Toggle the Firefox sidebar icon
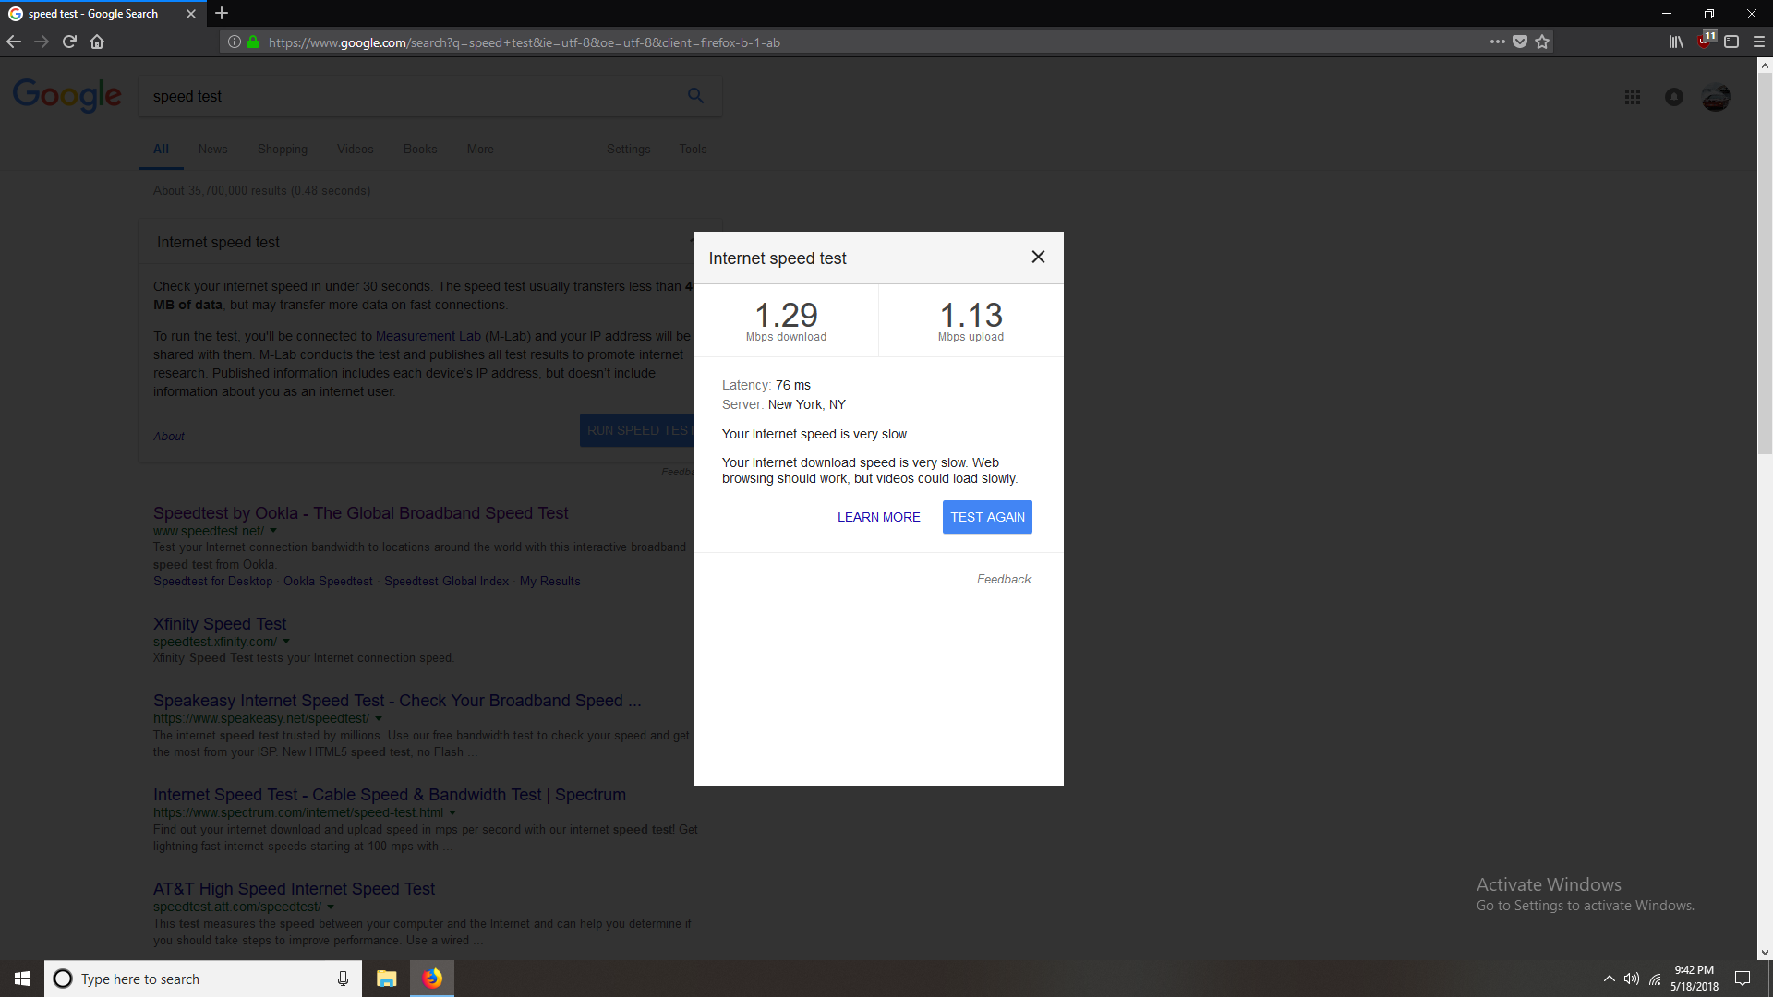This screenshot has width=1773, height=997. pos(1731,42)
